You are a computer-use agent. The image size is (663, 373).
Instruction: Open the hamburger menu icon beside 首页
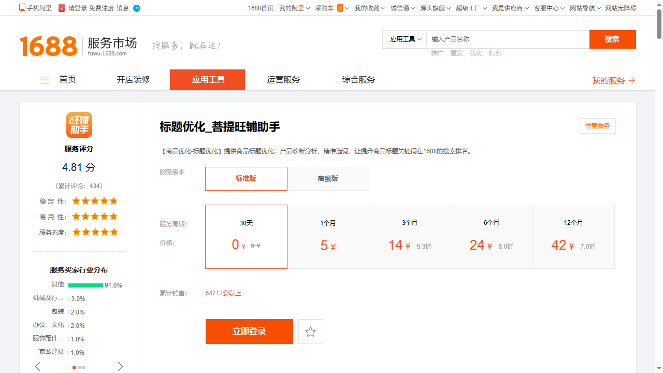[45, 80]
